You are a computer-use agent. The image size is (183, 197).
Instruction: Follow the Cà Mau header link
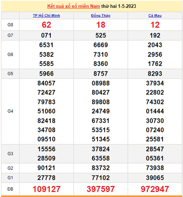coord(155,16)
